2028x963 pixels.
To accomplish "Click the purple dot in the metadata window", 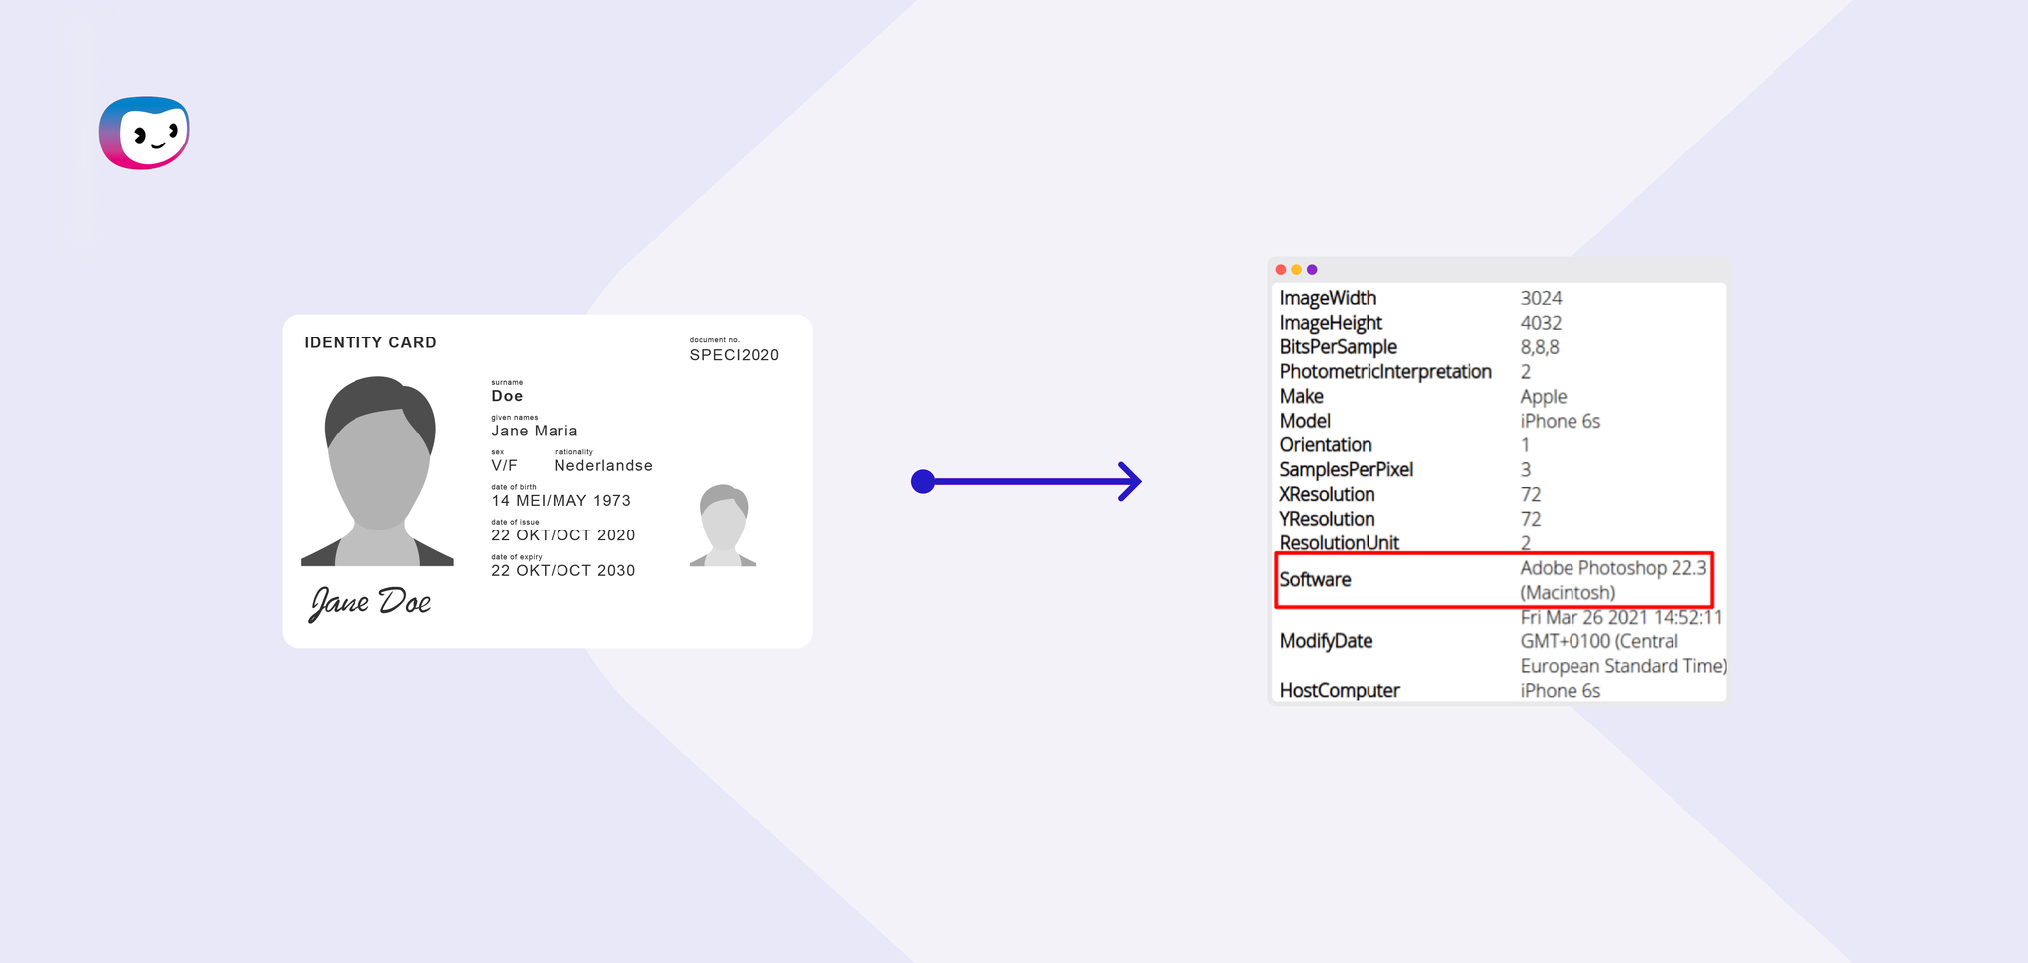I will point(1312,270).
